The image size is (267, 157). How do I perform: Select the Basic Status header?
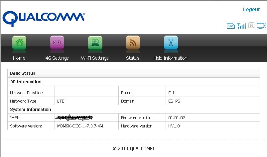pos(23,73)
